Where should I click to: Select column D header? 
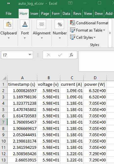pyautogui.click(x=95, y=78)
